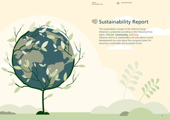This screenshot has height=120, width=170.
Task: Click the leaf icon beside the Sustainability Report title
Action: 95,22
